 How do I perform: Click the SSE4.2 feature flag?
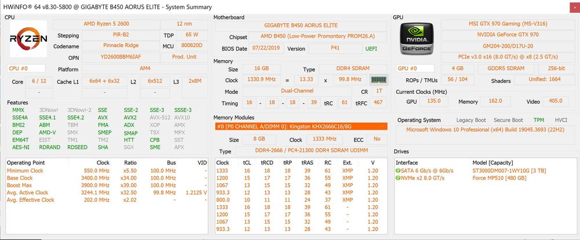pyautogui.click(x=75, y=118)
